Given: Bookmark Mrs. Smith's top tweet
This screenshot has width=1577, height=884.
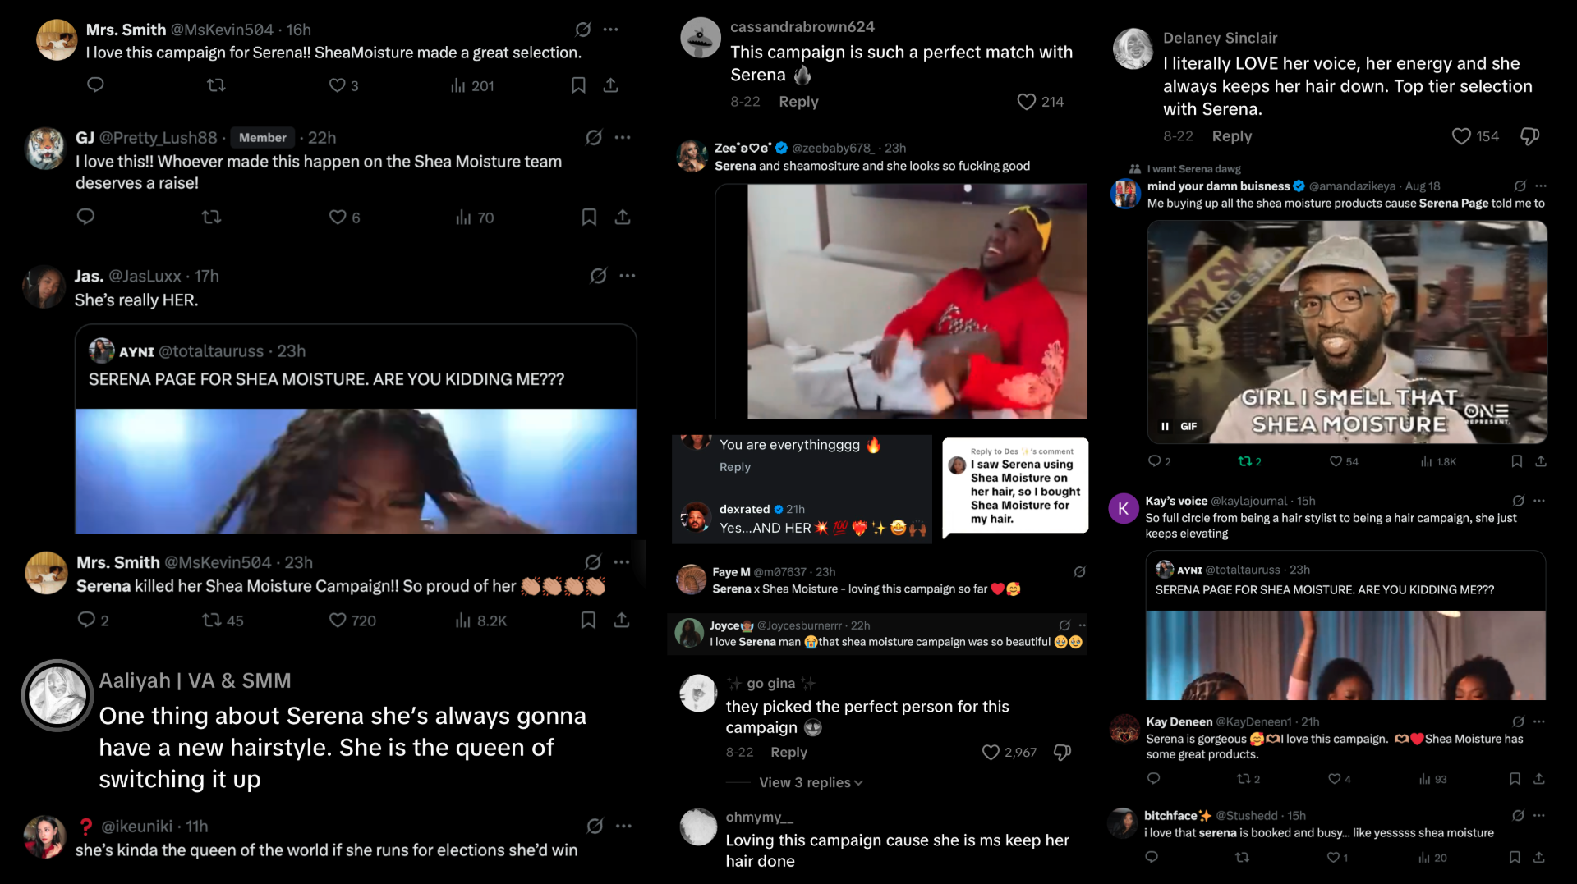Looking at the screenshot, I should 578,85.
